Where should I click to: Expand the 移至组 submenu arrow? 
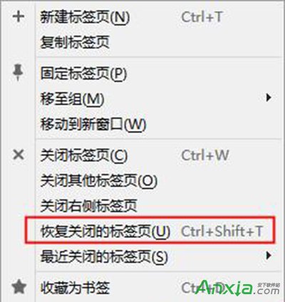point(269,98)
